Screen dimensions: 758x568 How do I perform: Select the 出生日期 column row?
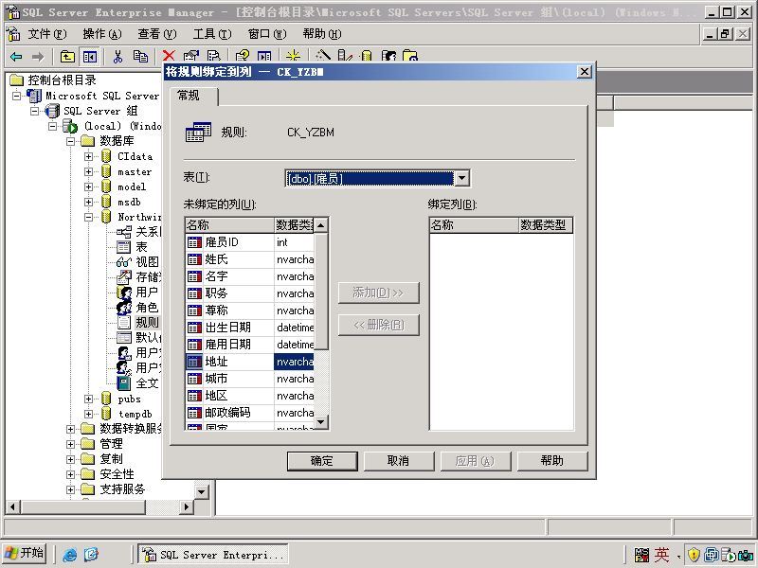pos(250,328)
